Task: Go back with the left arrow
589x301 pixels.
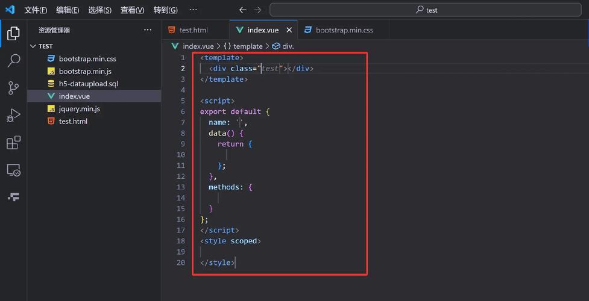Action: [x=243, y=10]
